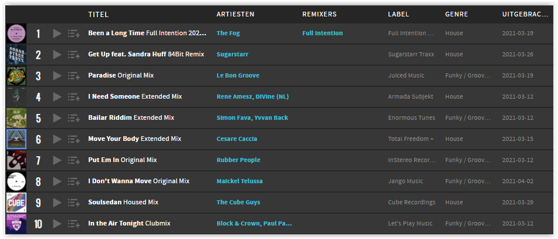Play track 1 Been a Long Time
This screenshot has height=239, width=558.
[x=57, y=33]
